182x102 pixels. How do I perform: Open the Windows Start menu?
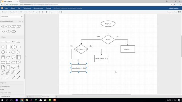pos(2,100)
